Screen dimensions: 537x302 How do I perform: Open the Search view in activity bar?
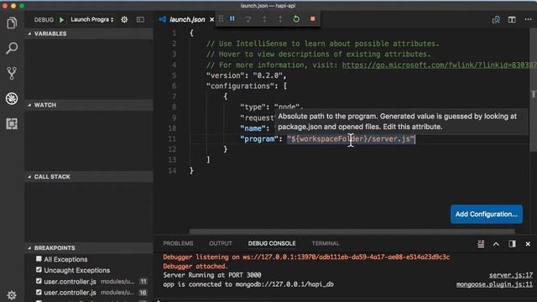(x=12, y=48)
